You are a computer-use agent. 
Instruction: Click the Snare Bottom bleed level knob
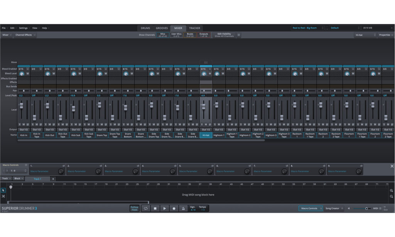pos(126,74)
